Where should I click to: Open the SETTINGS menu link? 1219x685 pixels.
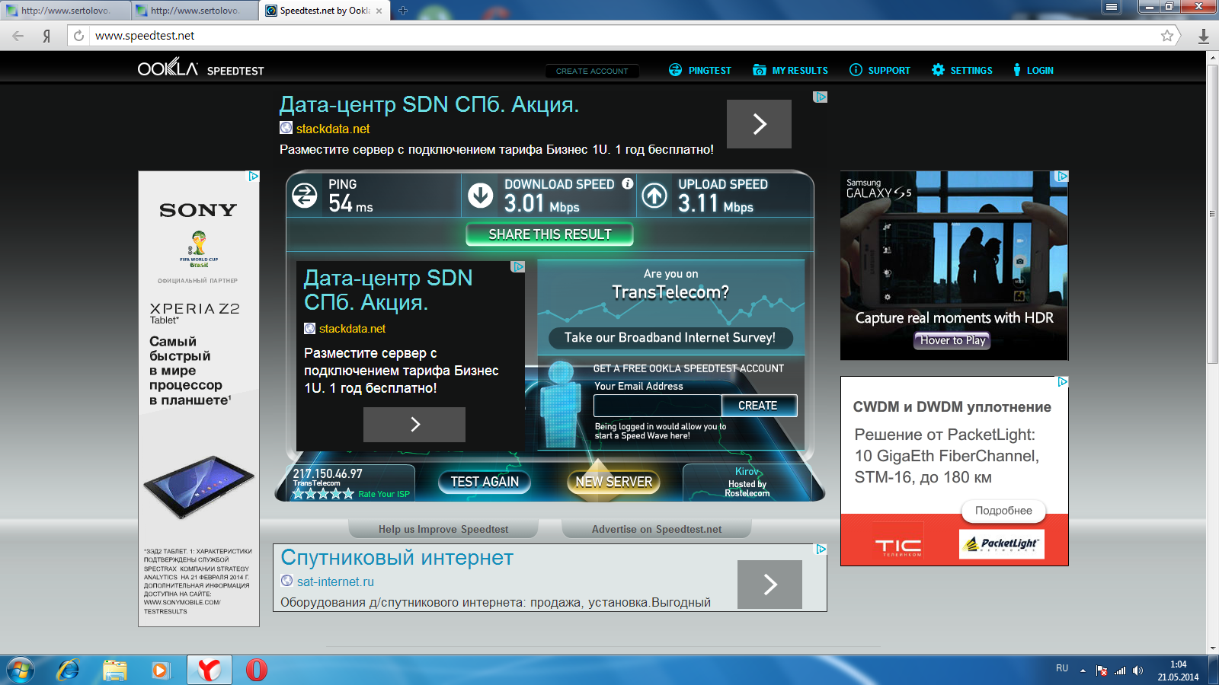click(971, 71)
